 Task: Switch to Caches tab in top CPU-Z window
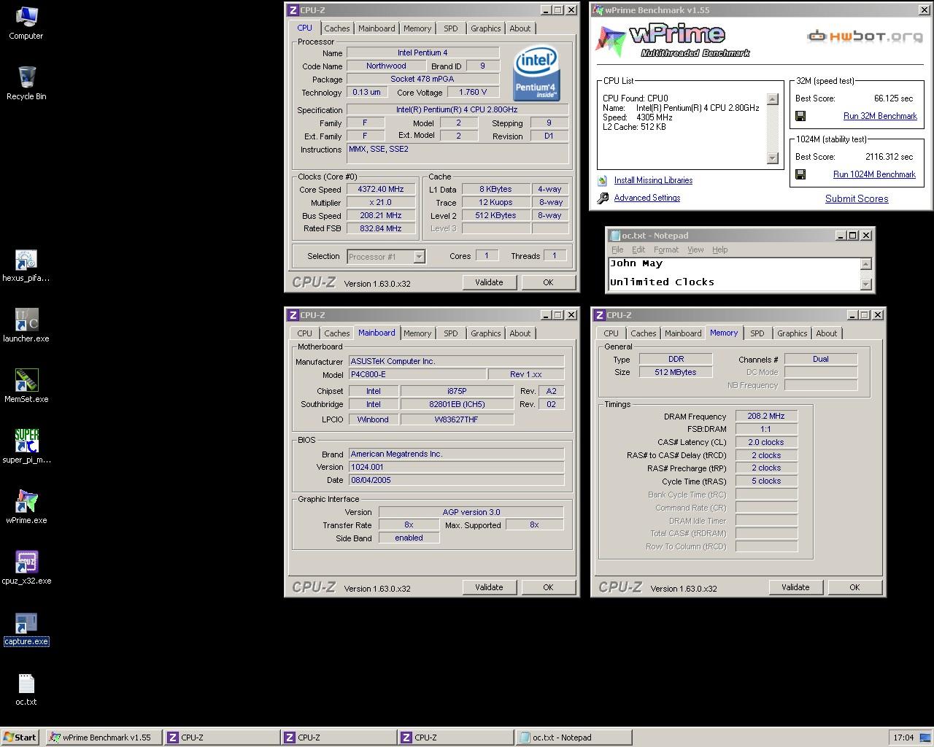coord(337,28)
